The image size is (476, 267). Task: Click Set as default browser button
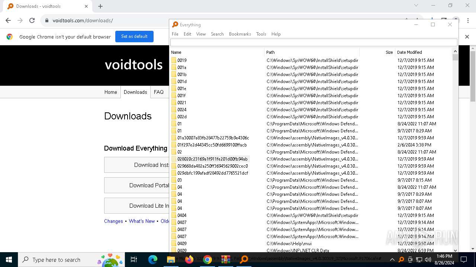pyautogui.click(x=134, y=36)
